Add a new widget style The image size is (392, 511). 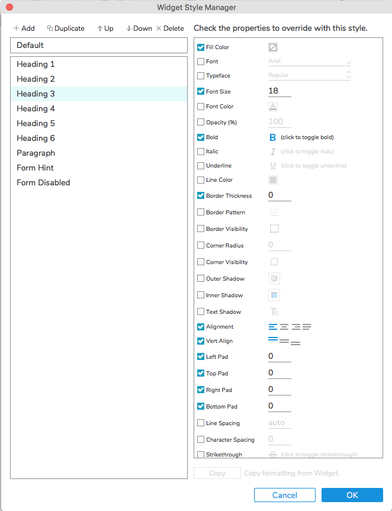point(24,28)
